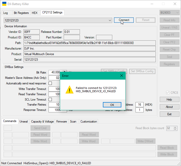Click the Connect button
181x166 pixels.
point(124,20)
